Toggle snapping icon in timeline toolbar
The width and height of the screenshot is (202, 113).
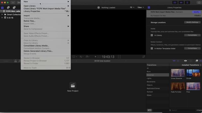click(185, 61)
